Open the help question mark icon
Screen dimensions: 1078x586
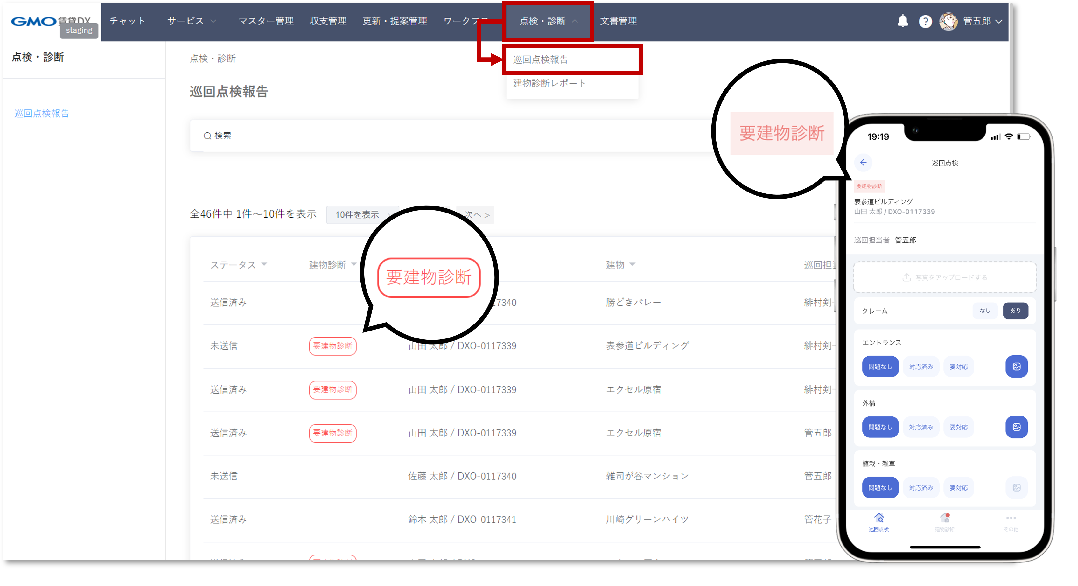[x=925, y=21]
